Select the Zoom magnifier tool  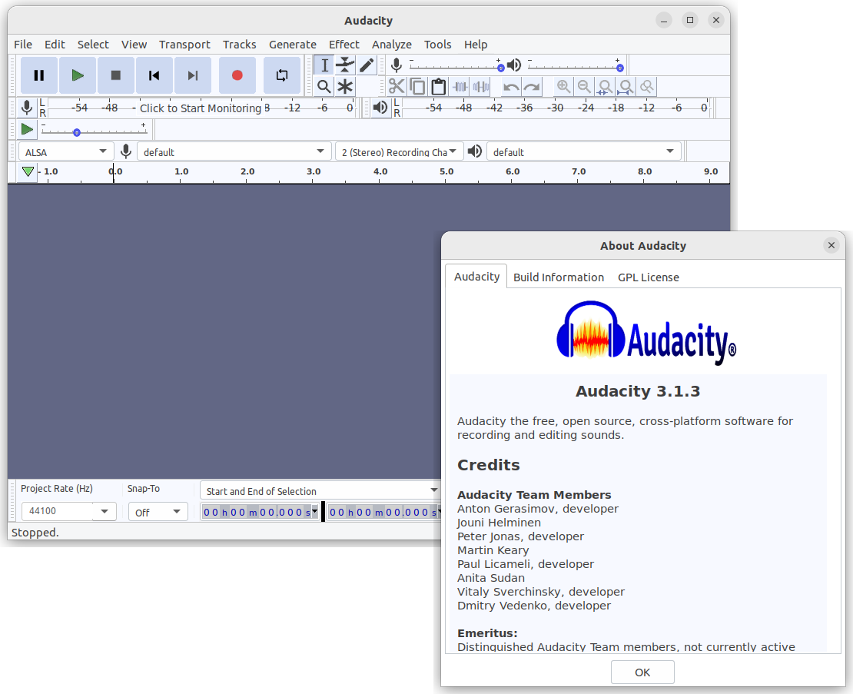click(x=324, y=87)
